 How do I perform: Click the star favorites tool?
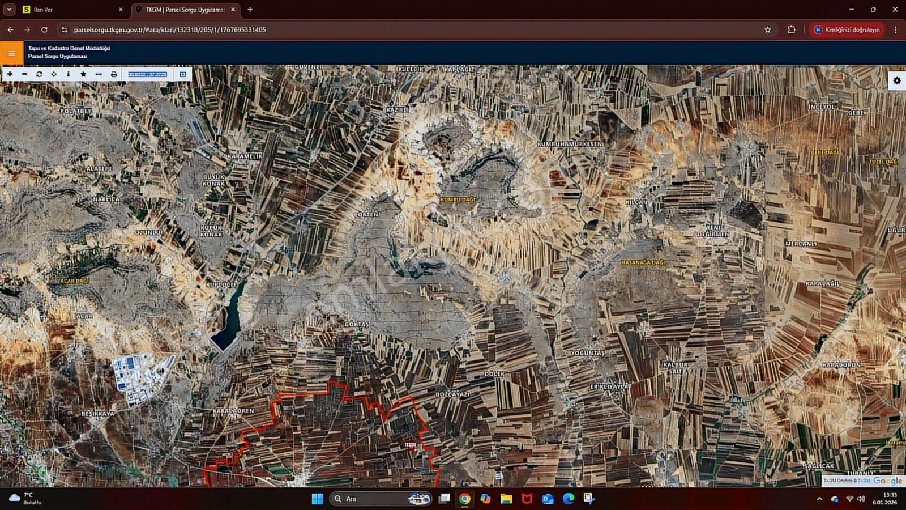pyautogui.click(x=83, y=74)
